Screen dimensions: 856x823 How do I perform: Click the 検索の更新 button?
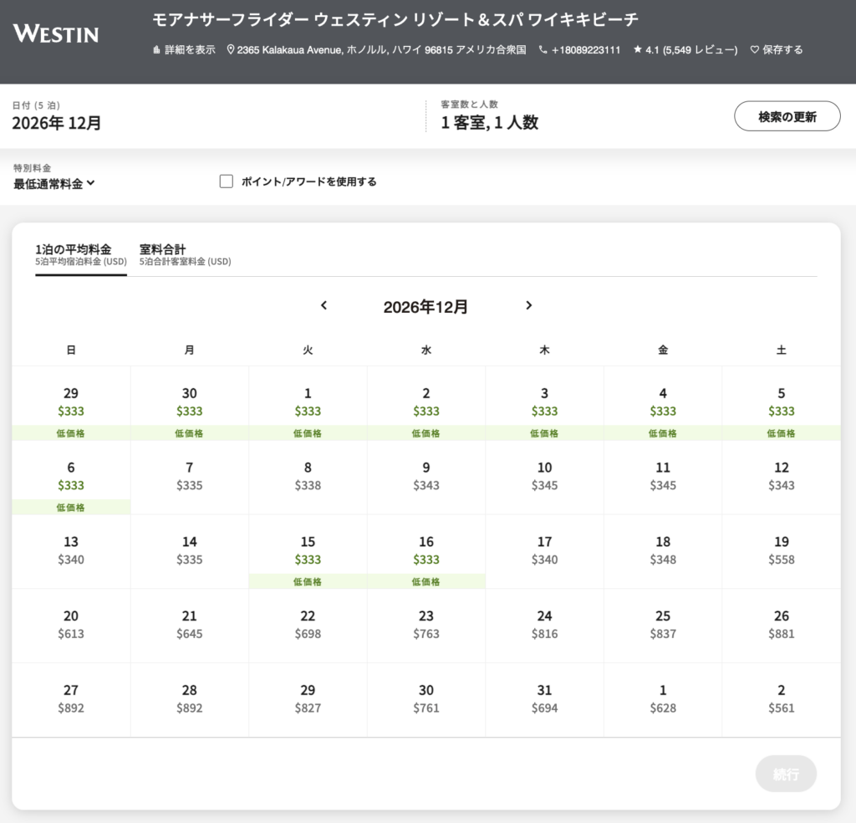[x=787, y=115]
